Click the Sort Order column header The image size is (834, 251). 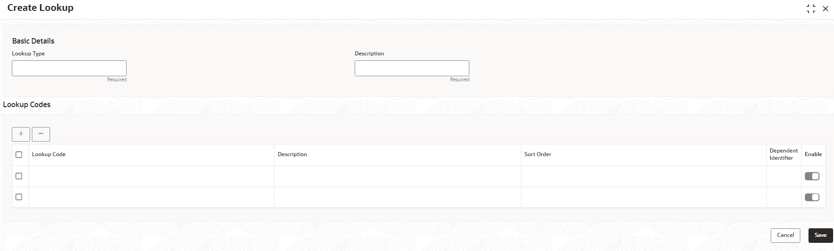pyautogui.click(x=538, y=154)
